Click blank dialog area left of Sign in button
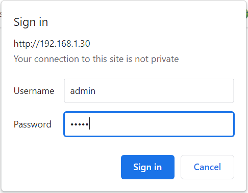The image size is (248, 193). 65,167
